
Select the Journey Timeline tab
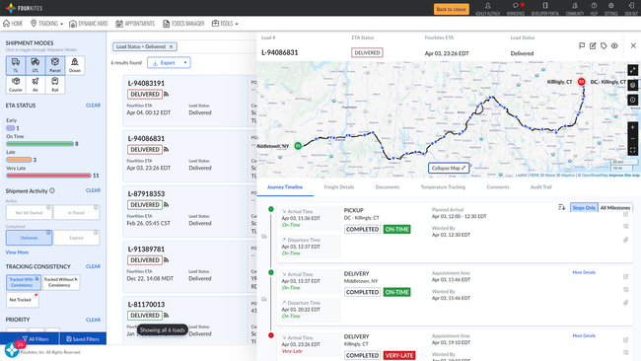point(285,186)
